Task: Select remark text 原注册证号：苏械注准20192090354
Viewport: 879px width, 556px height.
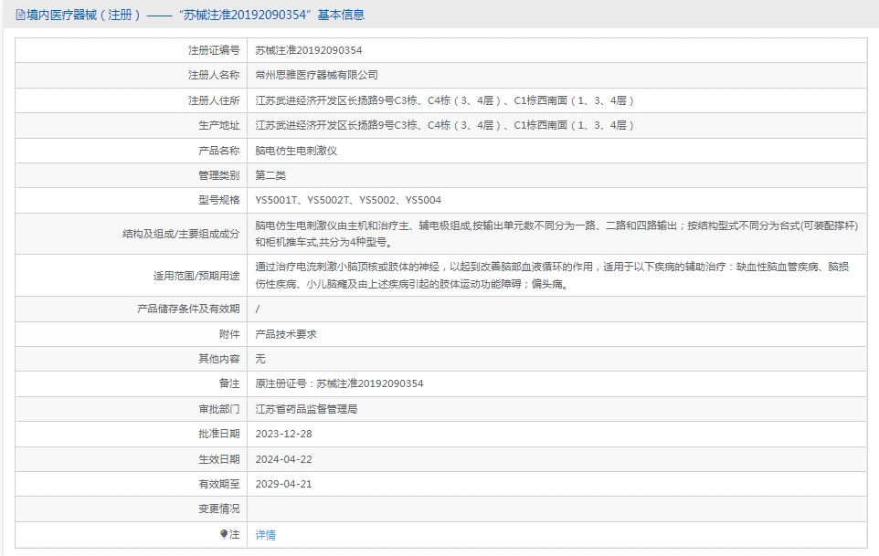Action: [339, 383]
